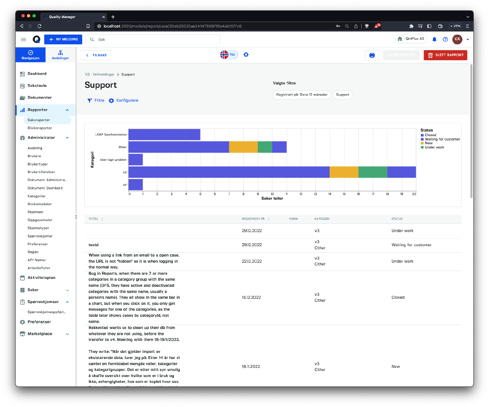Open Risikorapporter in the sidebar

(x=40, y=128)
